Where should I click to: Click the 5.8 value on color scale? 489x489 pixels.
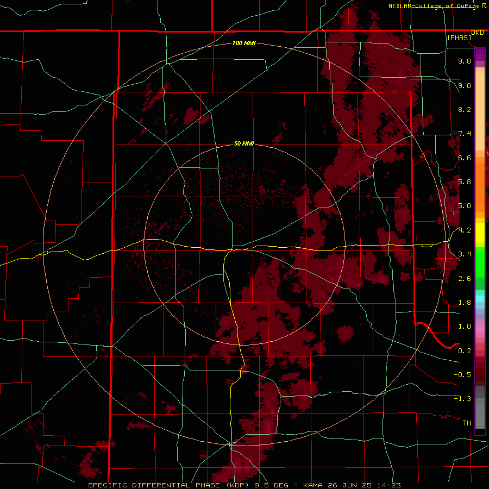tap(465, 182)
